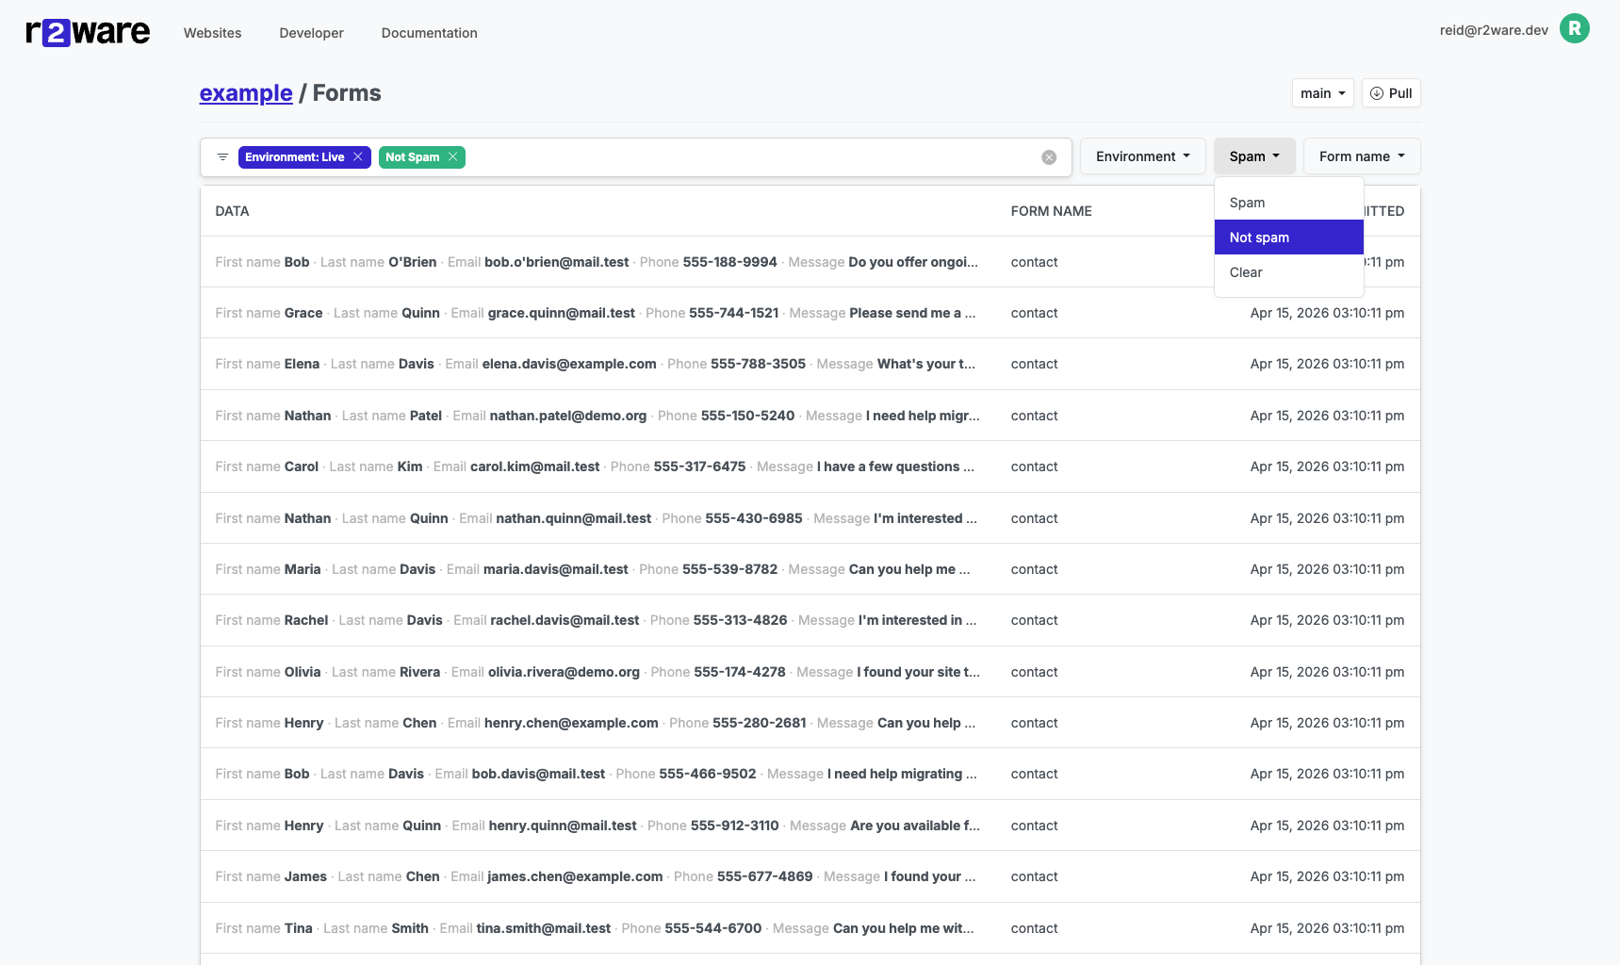Open the Nathan Patel submission row
The height and width of the screenshot is (965, 1620).
(810, 416)
